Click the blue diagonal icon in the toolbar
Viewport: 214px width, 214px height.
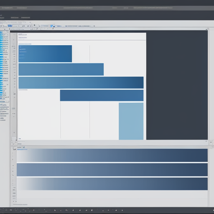coord(52,26)
